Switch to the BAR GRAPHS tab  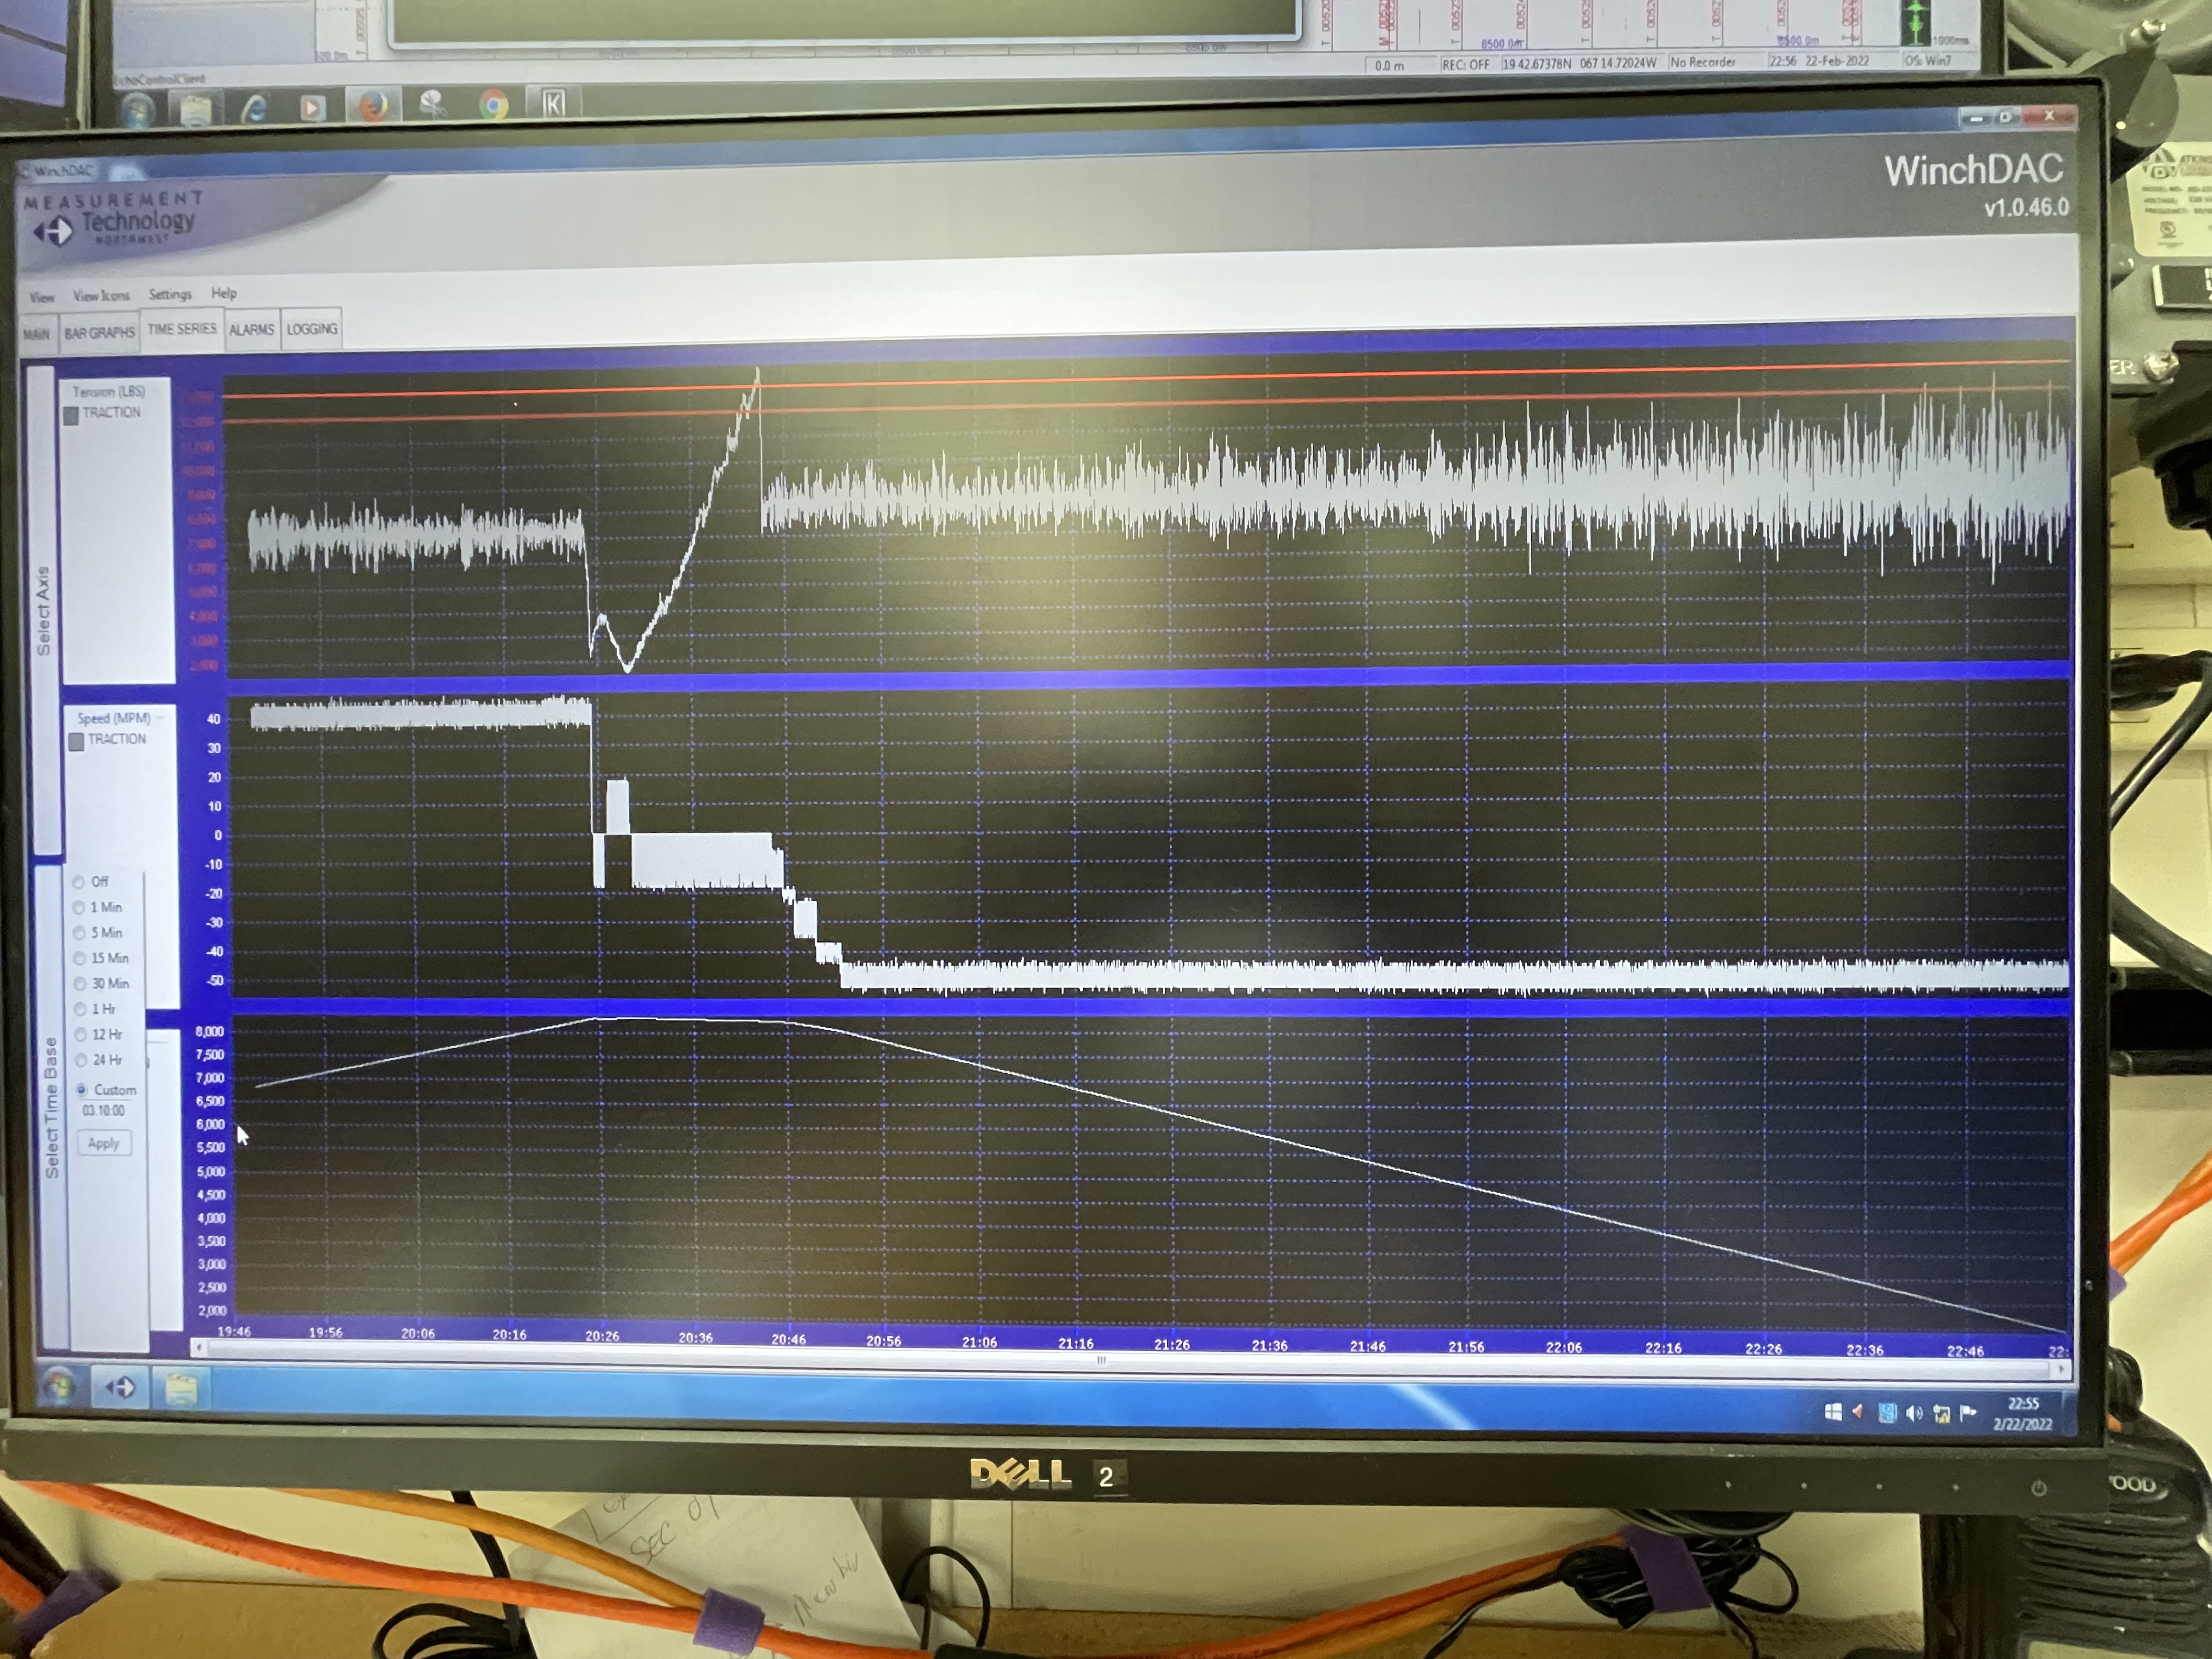coord(99,332)
